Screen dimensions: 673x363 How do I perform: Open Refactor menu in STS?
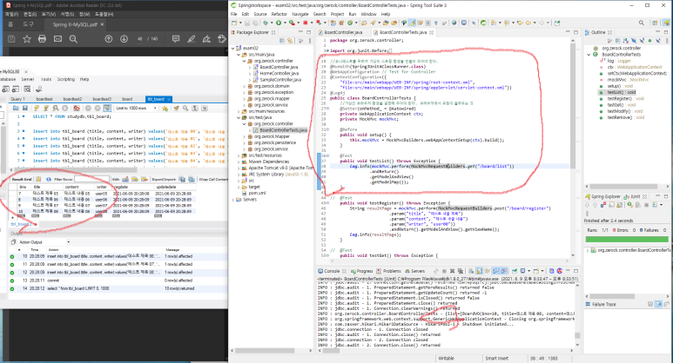coord(279,14)
